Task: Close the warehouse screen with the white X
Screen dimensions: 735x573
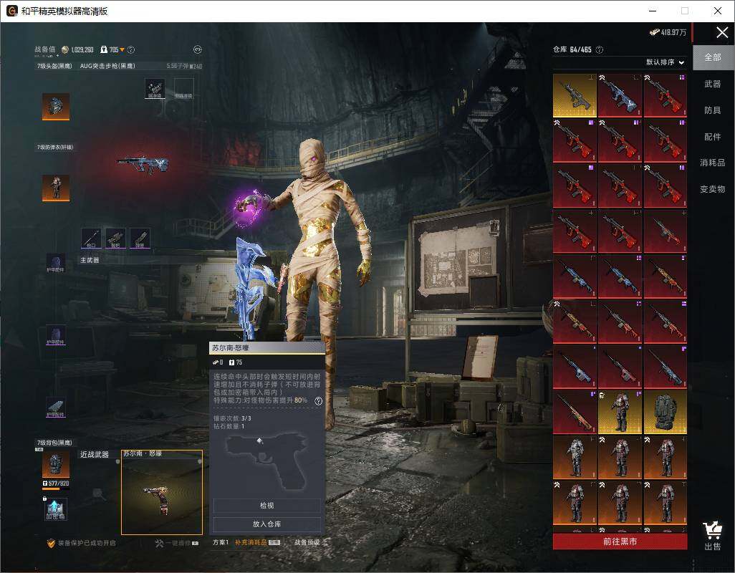Action: [x=722, y=32]
